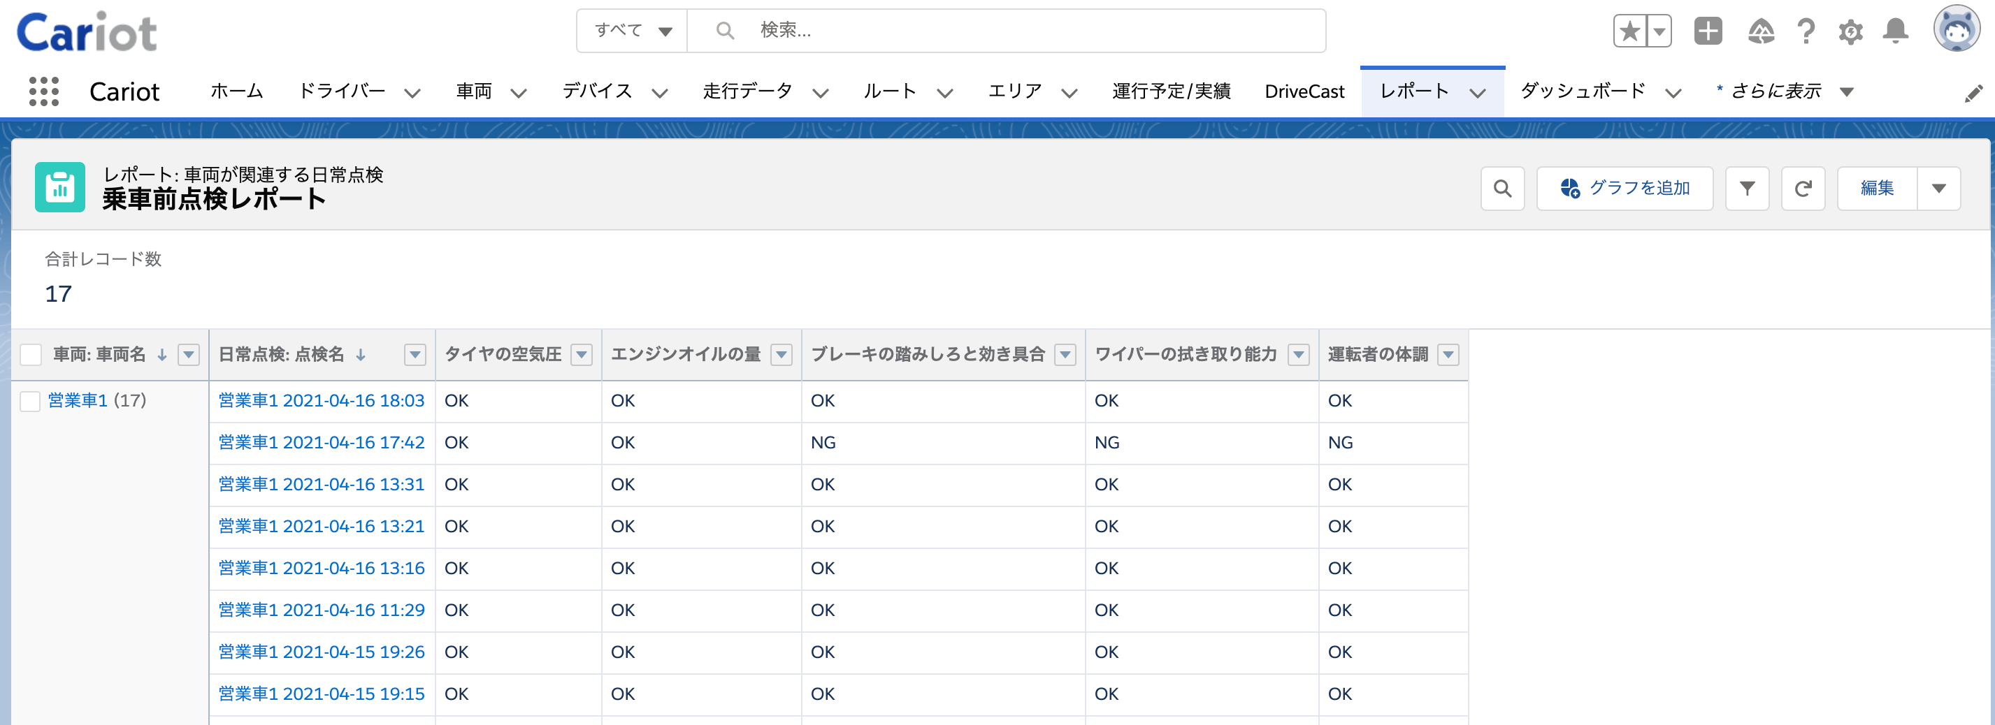Expand the ドライバー tab chevron
Screen dimensions: 1995x725
point(413,93)
